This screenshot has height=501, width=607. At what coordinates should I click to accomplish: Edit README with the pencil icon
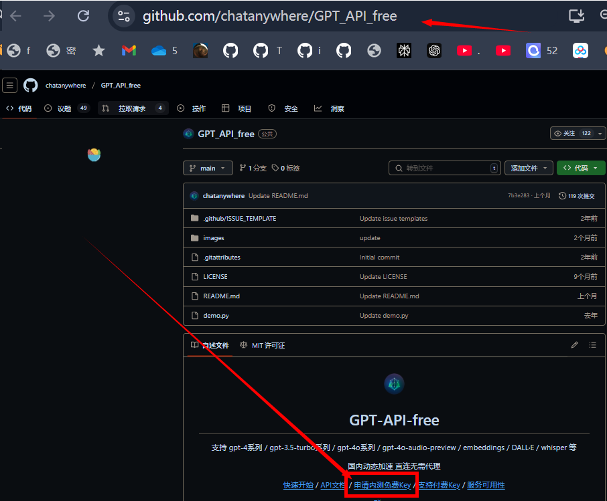pyautogui.click(x=574, y=345)
